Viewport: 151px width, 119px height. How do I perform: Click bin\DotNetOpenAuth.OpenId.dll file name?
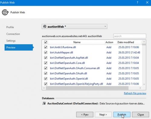(x=69, y=79)
